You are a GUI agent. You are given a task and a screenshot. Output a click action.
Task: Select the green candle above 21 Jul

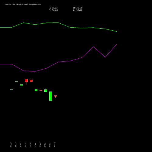pos(22,85)
